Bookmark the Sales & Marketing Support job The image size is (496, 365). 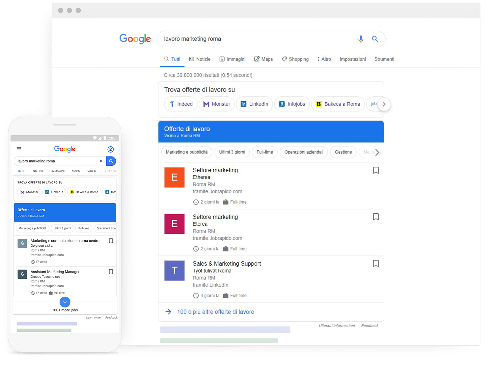click(376, 264)
